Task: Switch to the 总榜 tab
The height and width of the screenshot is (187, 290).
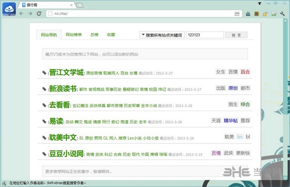Action: click(x=94, y=35)
